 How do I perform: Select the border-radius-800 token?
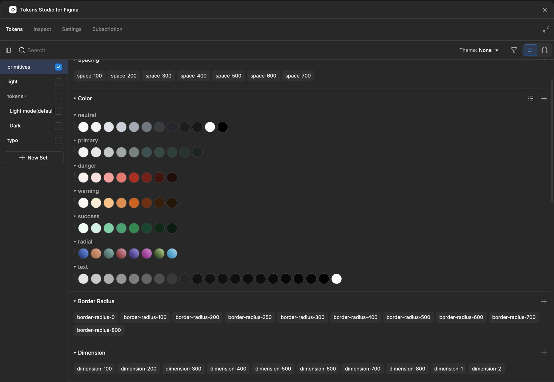tap(99, 330)
